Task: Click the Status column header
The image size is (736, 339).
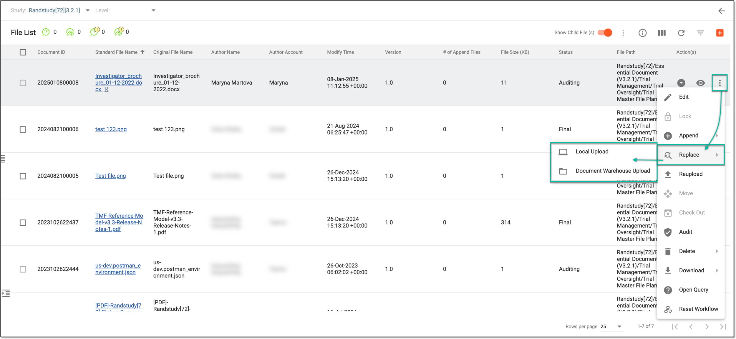Action: (x=566, y=52)
